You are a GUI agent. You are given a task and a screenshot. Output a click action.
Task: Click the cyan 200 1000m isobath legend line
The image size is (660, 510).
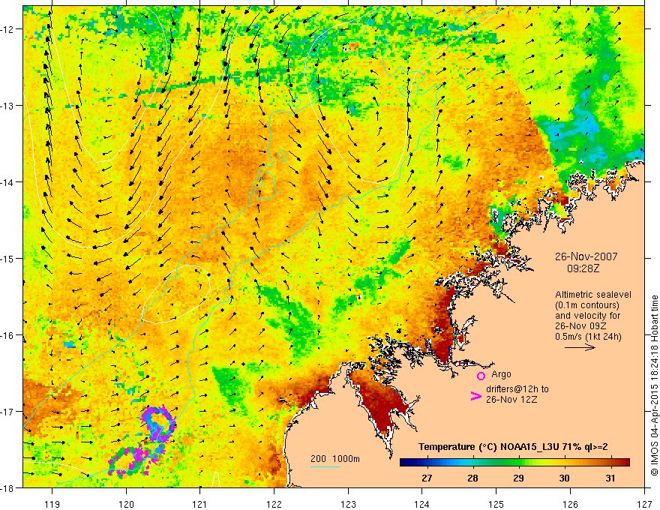325,466
